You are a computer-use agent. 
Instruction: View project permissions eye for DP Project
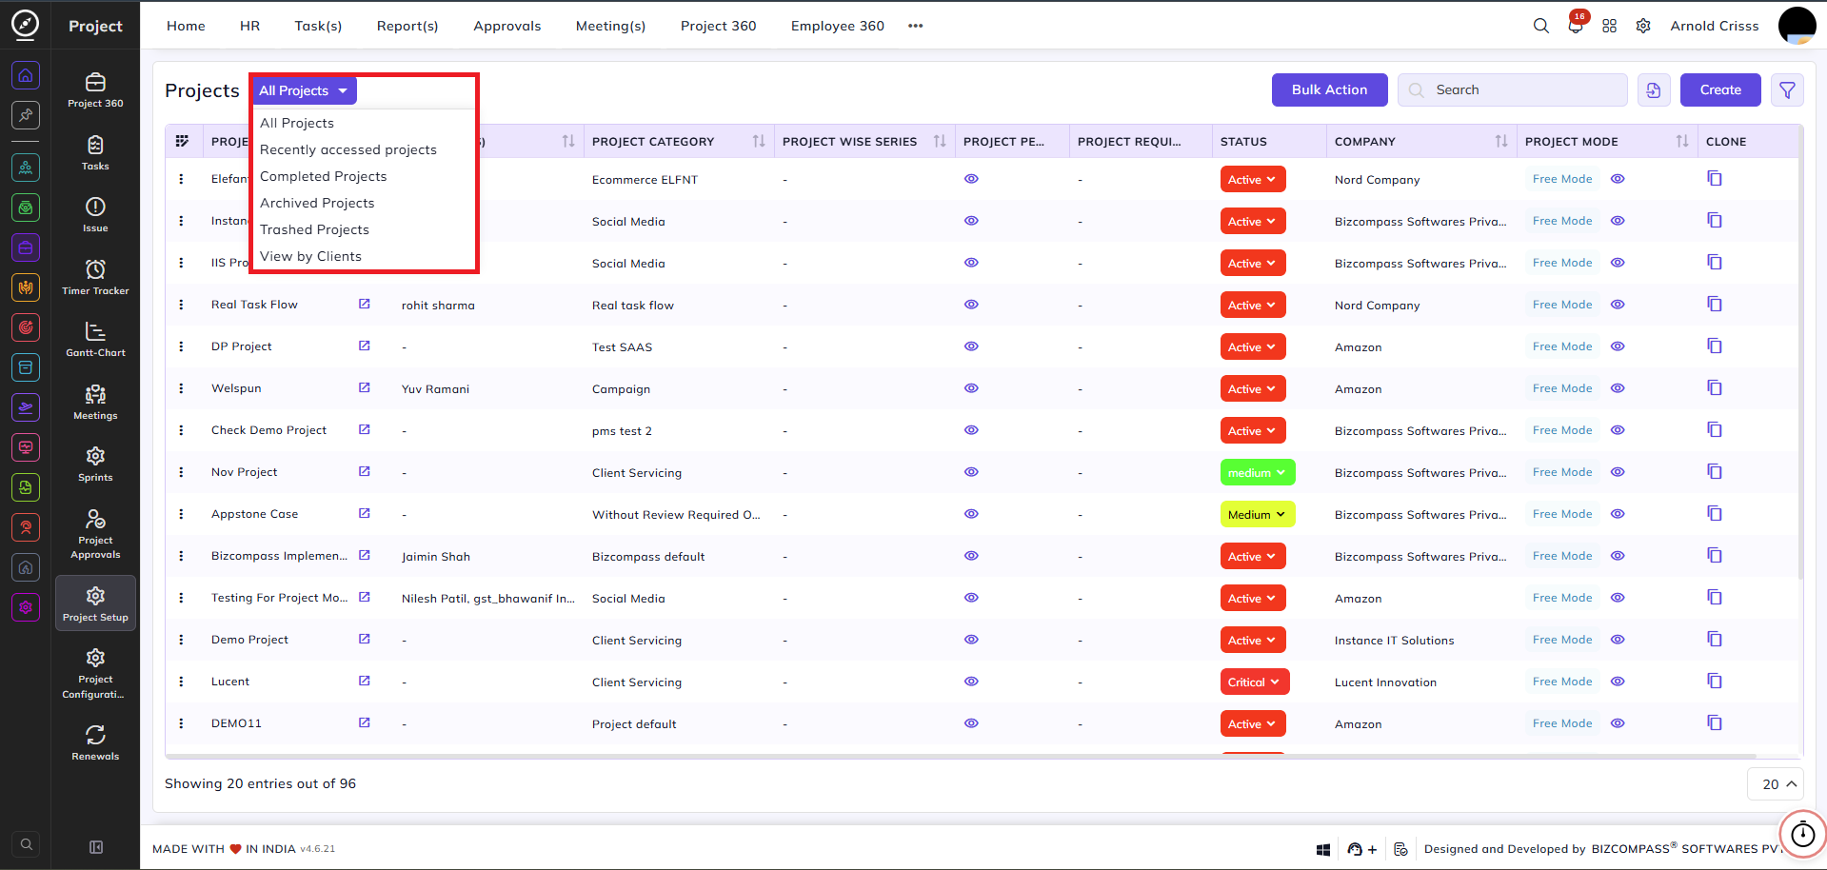coord(971,346)
